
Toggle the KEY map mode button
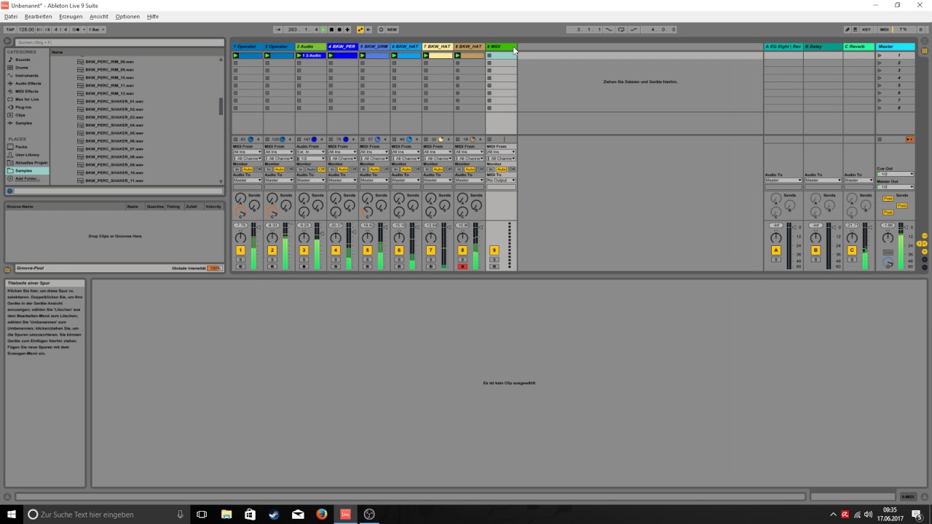[x=866, y=30]
